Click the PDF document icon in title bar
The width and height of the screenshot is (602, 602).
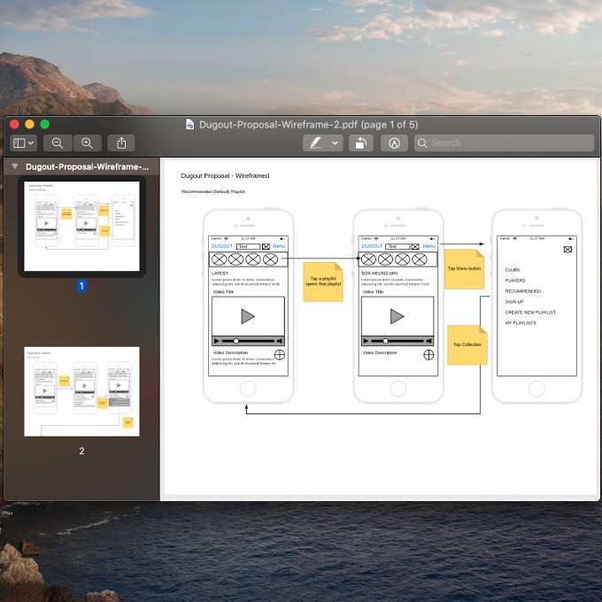189,125
